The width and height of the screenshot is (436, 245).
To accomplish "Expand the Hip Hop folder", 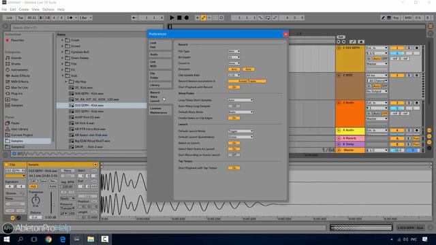I will (66, 82).
